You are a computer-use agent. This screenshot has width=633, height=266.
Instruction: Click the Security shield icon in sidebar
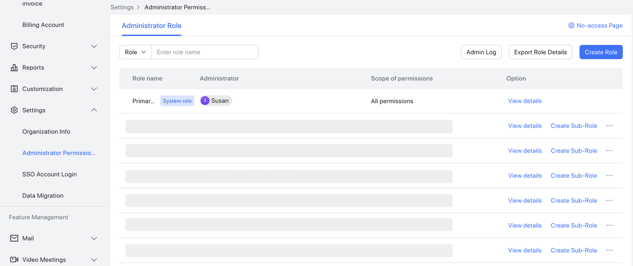point(14,46)
